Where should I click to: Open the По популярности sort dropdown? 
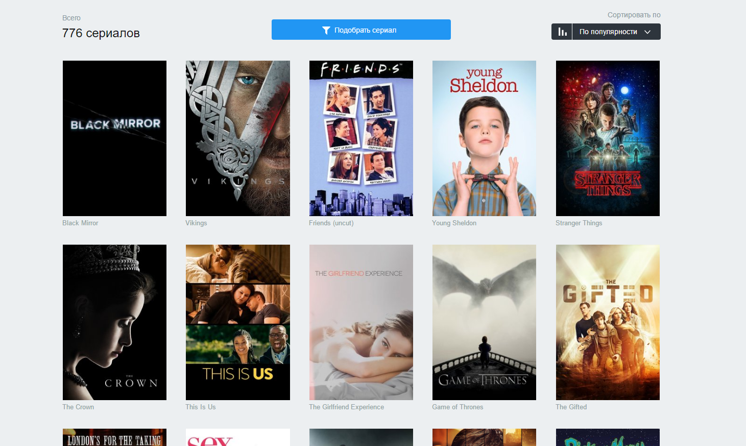click(616, 32)
